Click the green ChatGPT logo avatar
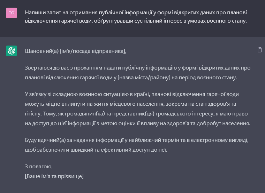Viewport: 265px width, 193px height. pos(12,51)
